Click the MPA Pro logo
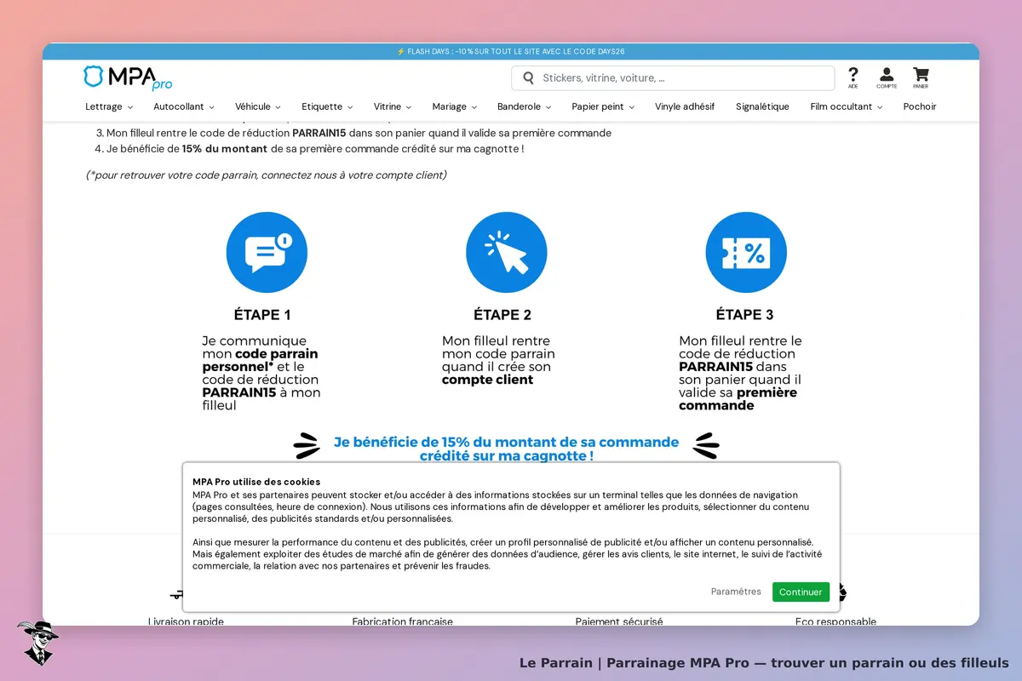The width and height of the screenshot is (1022, 681). [128, 77]
